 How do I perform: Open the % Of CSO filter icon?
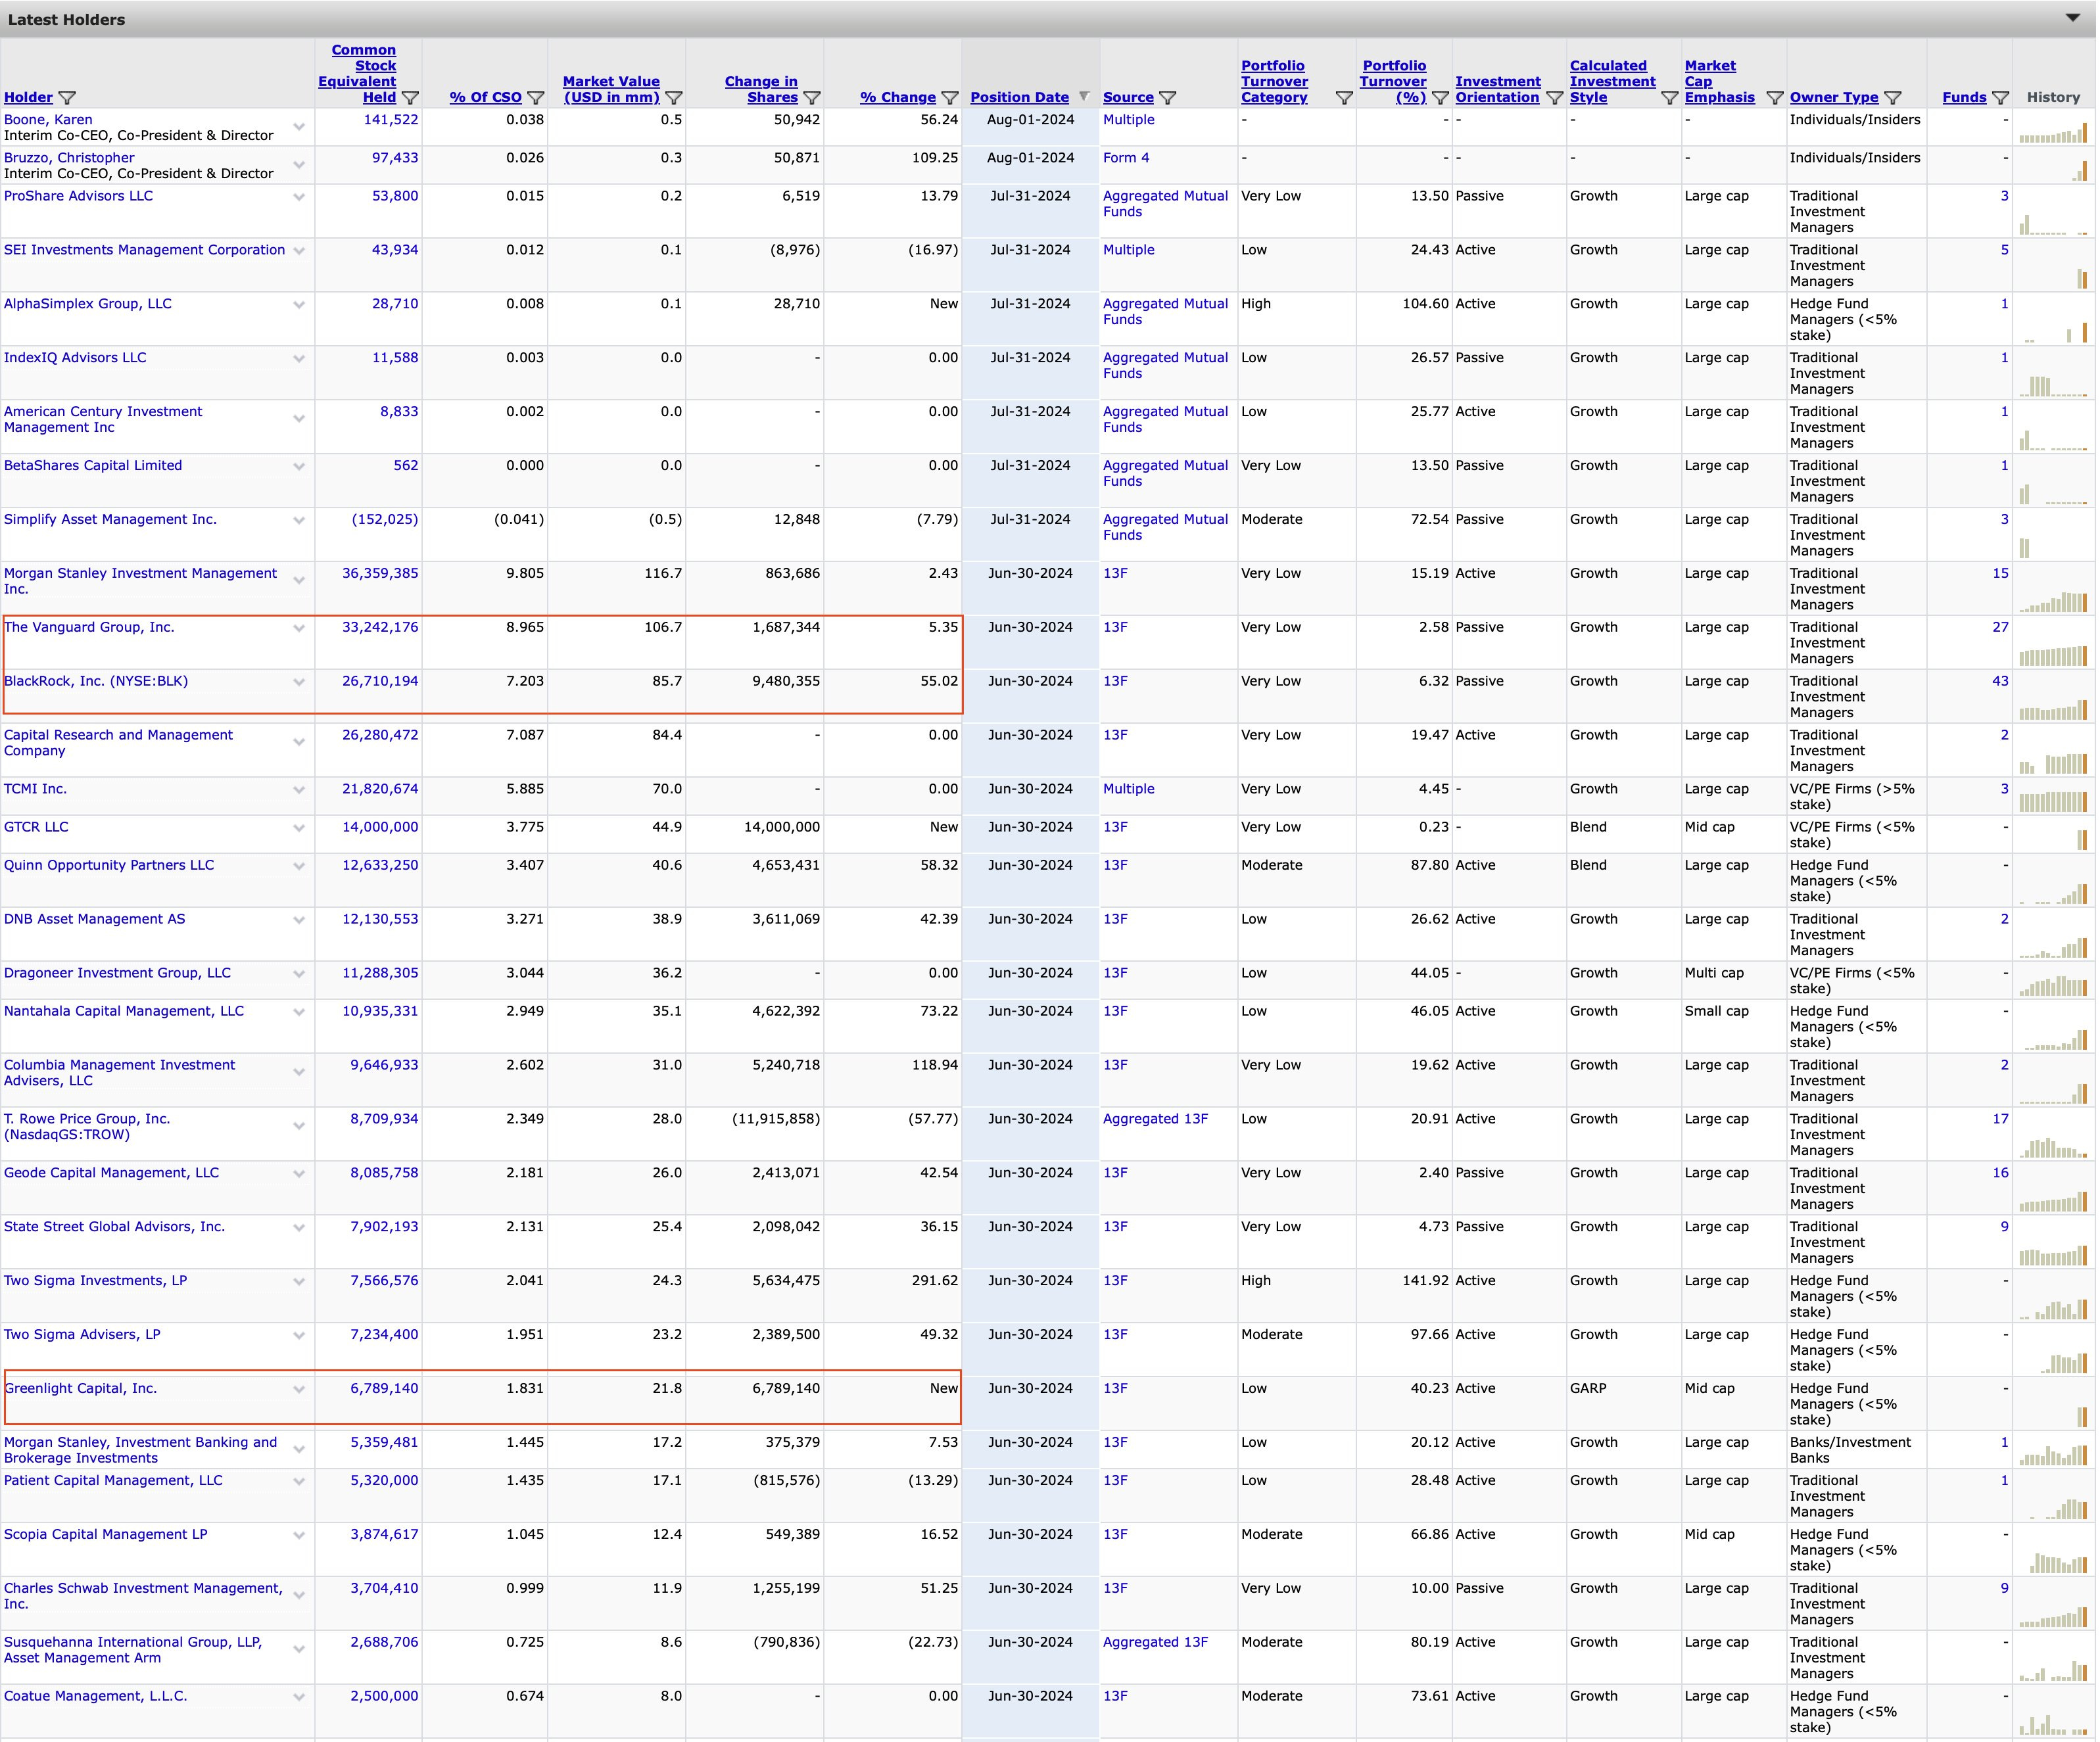tap(536, 98)
